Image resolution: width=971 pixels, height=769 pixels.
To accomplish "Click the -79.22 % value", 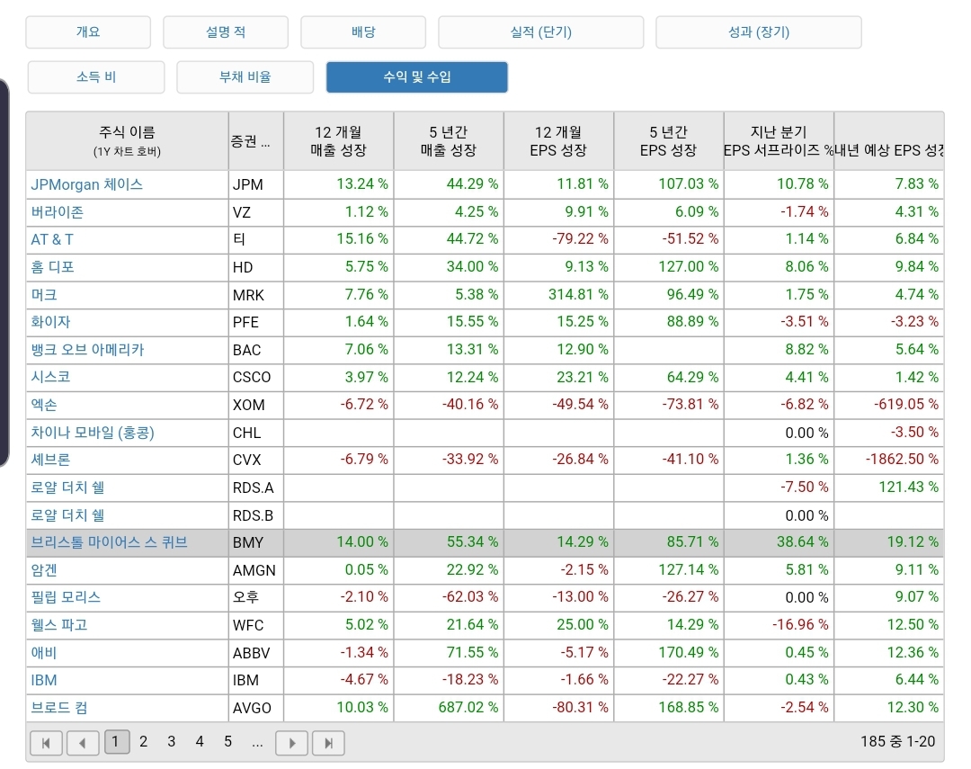I will [x=580, y=239].
